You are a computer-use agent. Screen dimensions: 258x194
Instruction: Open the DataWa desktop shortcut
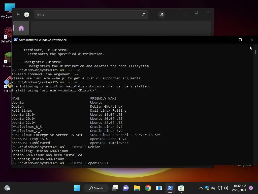click(x=7, y=35)
